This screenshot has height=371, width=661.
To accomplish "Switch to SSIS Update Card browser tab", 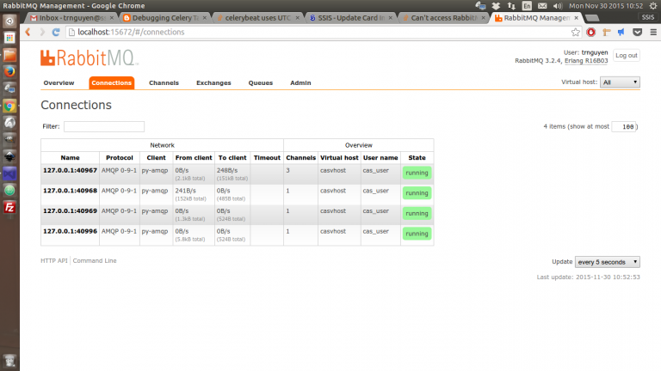I will [350, 18].
